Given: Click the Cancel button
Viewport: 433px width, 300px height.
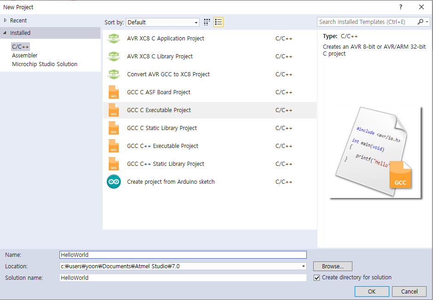Looking at the screenshot, I should pyautogui.click(x=409, y=291).
